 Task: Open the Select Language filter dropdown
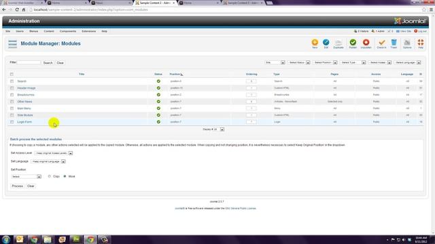coord(408,62)
